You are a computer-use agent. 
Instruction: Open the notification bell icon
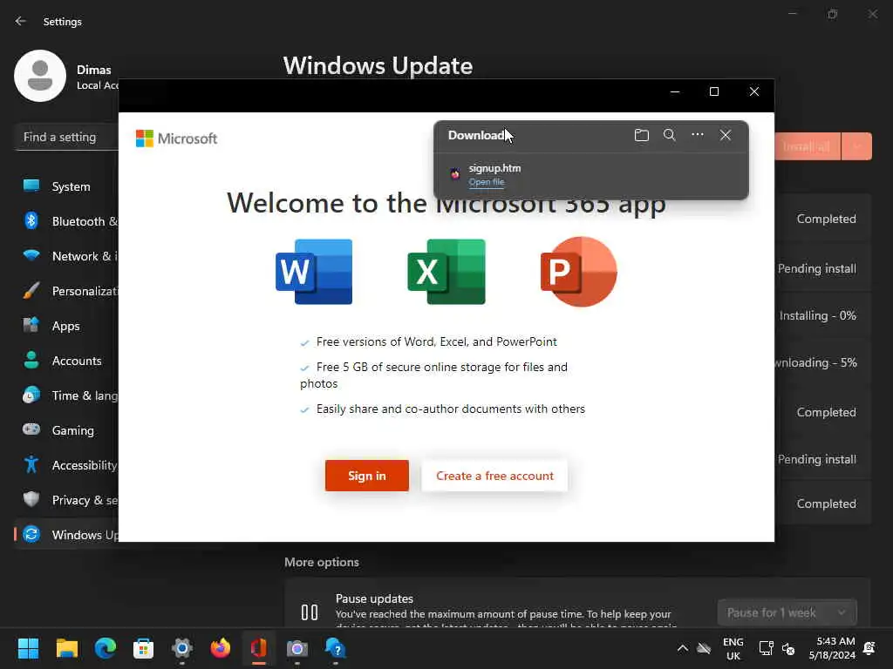[869, 648]
